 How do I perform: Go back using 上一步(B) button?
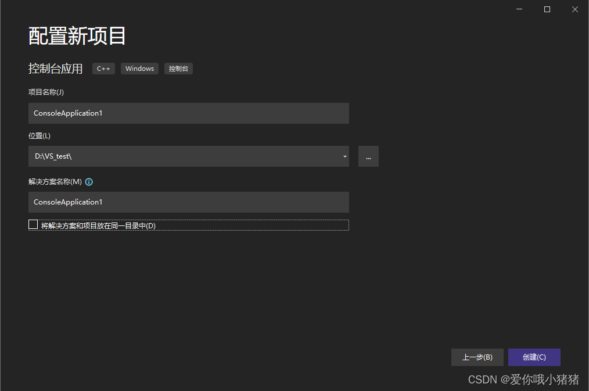point(477,357)
